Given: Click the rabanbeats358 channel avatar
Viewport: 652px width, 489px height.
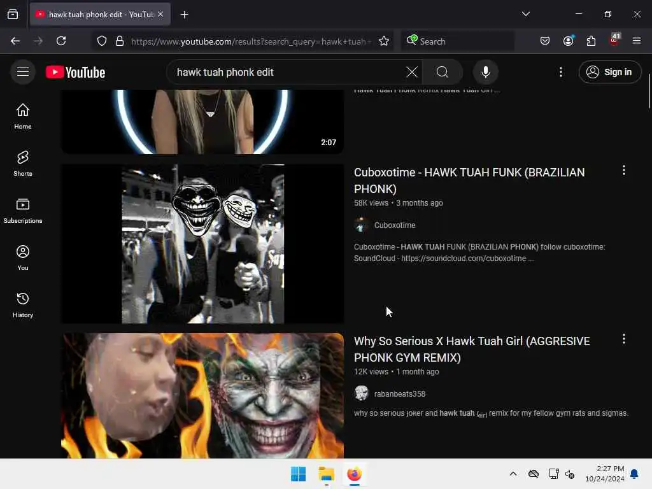Looking at the screenshot, I should (361, 393).
